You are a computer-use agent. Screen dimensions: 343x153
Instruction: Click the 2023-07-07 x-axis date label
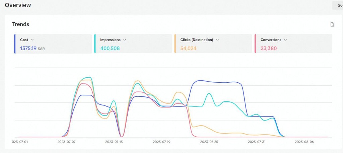tap(66, 142)
